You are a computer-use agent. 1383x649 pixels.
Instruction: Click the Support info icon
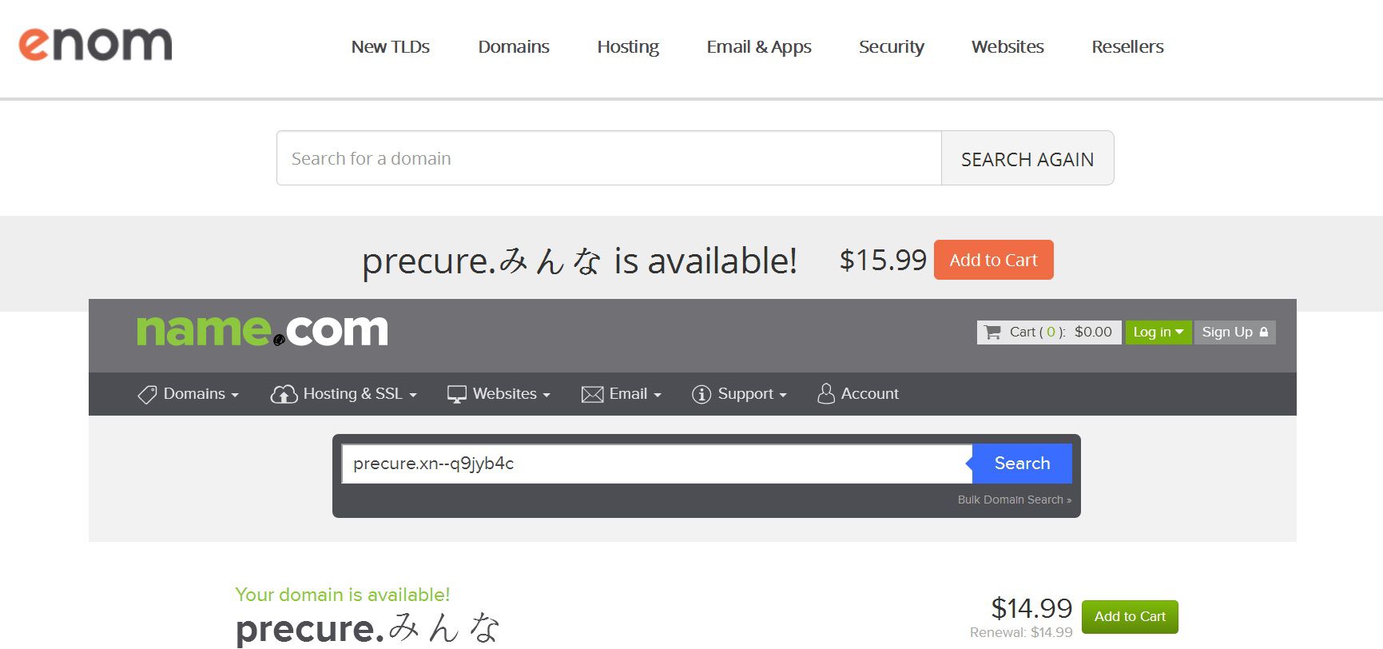click(701, 394)
